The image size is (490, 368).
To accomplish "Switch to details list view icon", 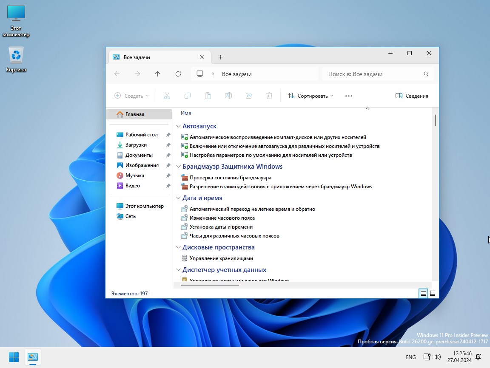I will [x=423, y=293].
